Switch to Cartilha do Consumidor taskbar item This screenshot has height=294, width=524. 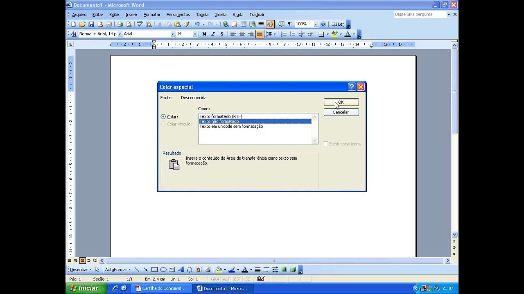tap(161, 289)
